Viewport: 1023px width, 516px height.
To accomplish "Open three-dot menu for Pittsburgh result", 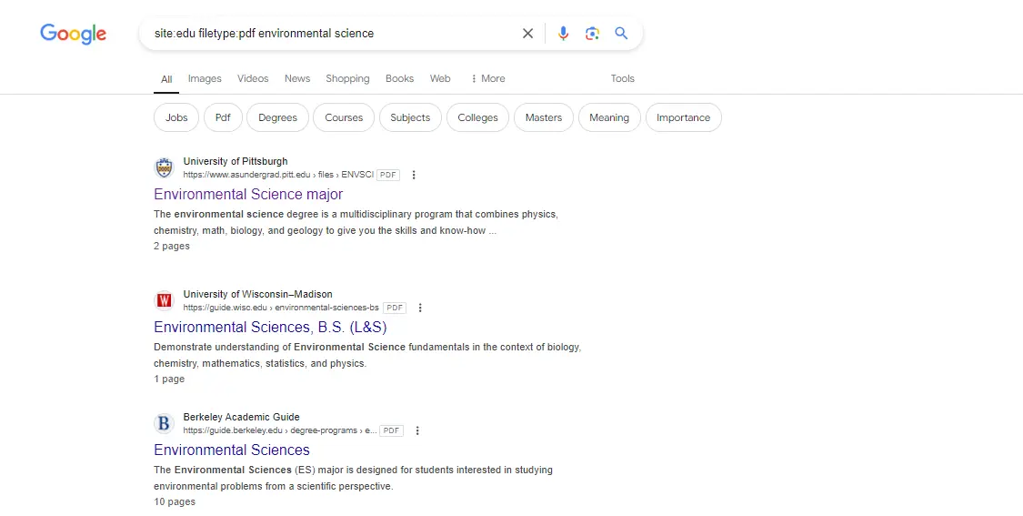I will tap(414, 175).
